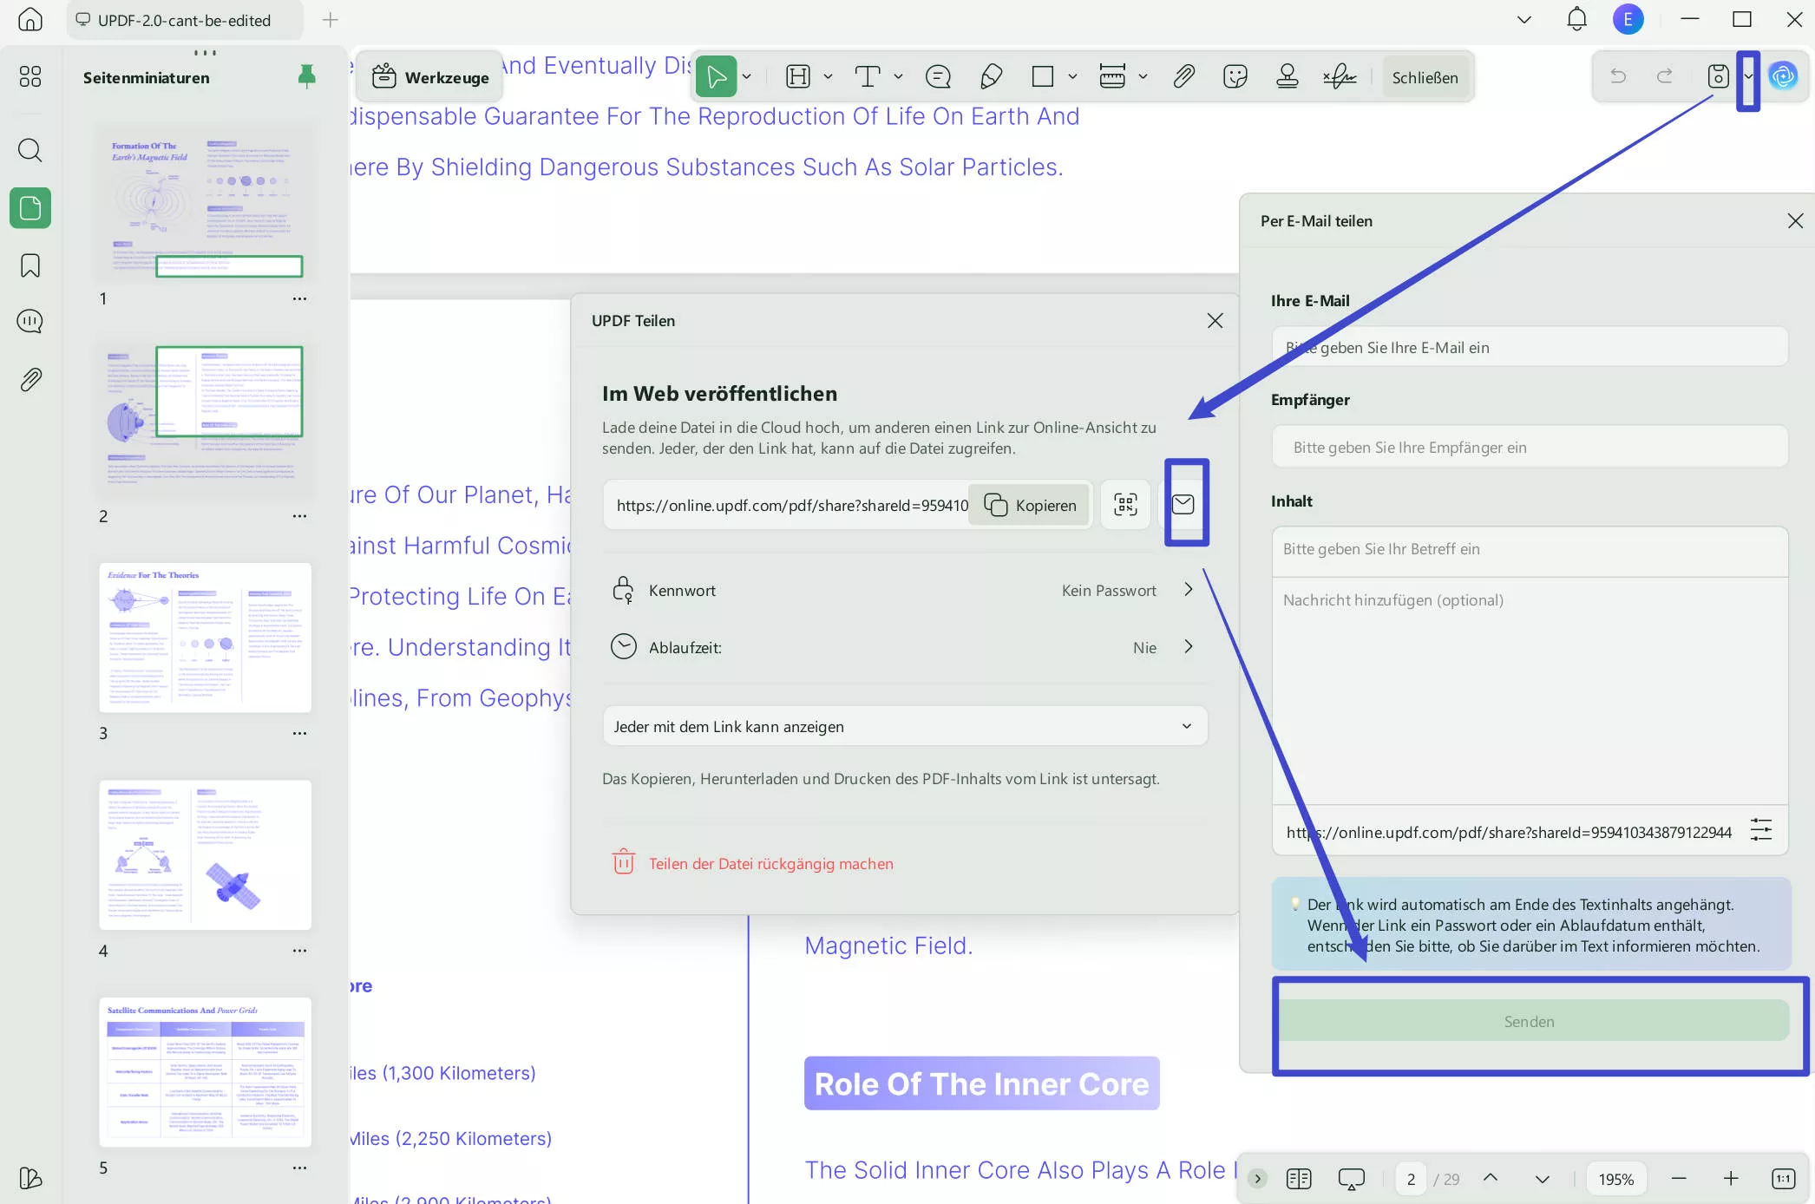Go to previous page with up chevron
This screenshot has width=1815, height=1204.
pos(1491,1178)
